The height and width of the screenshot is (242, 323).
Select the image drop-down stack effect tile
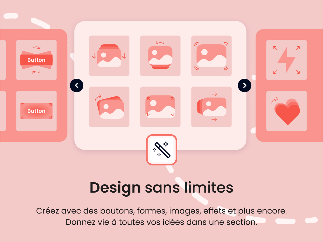click(109, 56)
